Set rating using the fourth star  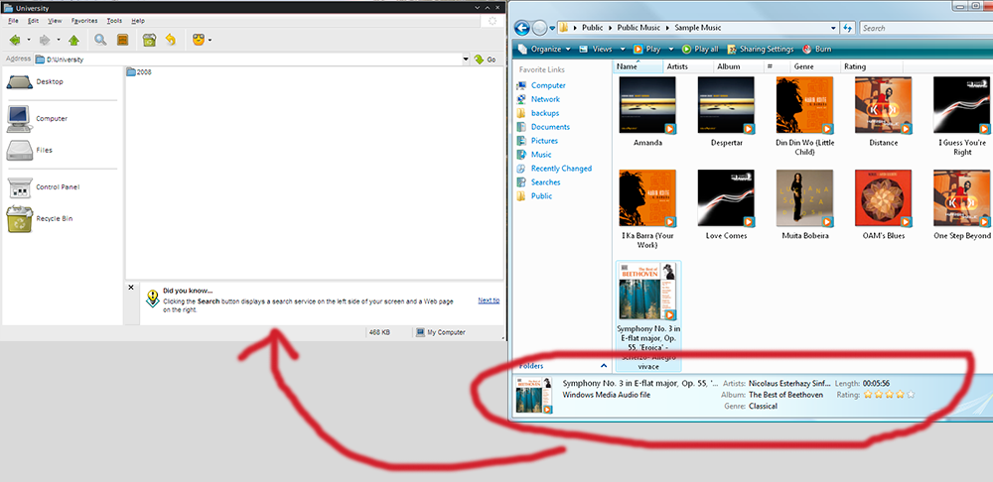click(899, 395)
